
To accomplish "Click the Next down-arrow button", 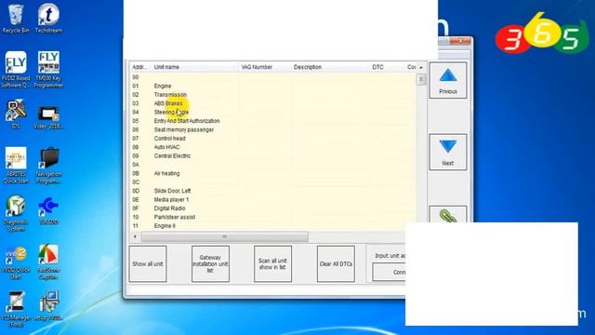I will (x=448, y=152).
